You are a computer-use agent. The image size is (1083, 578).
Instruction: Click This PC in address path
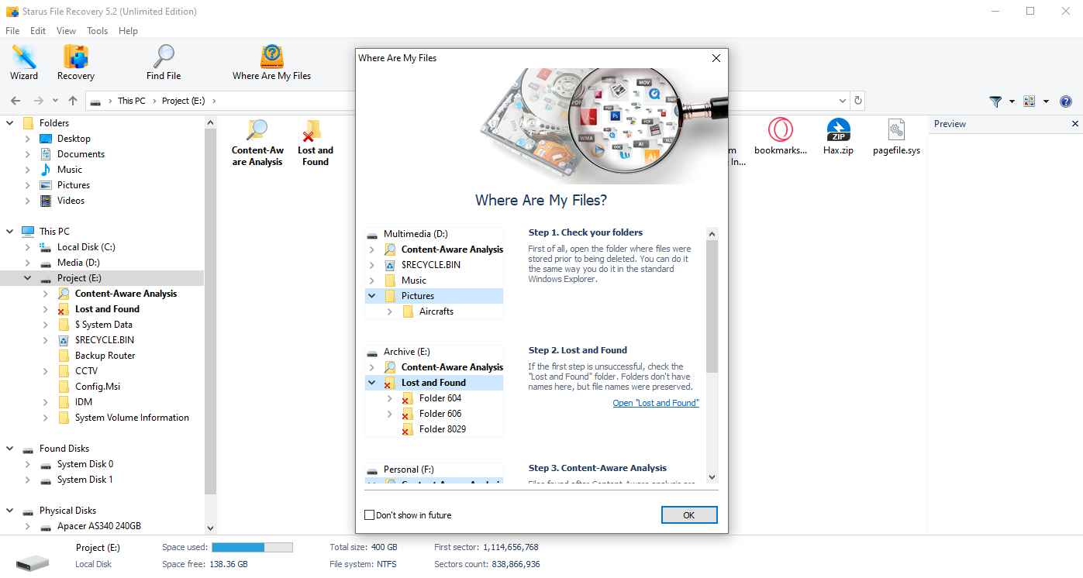pos(132,101)
